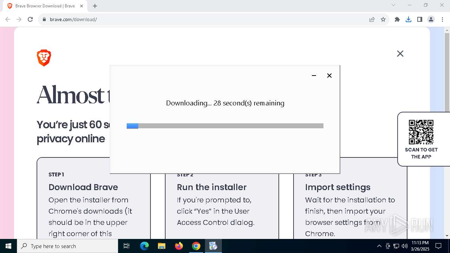Open Chrome three-dot menu

coord(442,19)
